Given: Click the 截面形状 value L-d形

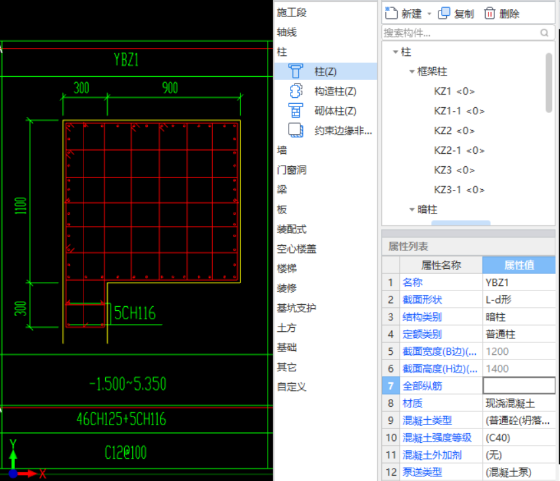Looking at the screenshot, I should click(519, 300).
